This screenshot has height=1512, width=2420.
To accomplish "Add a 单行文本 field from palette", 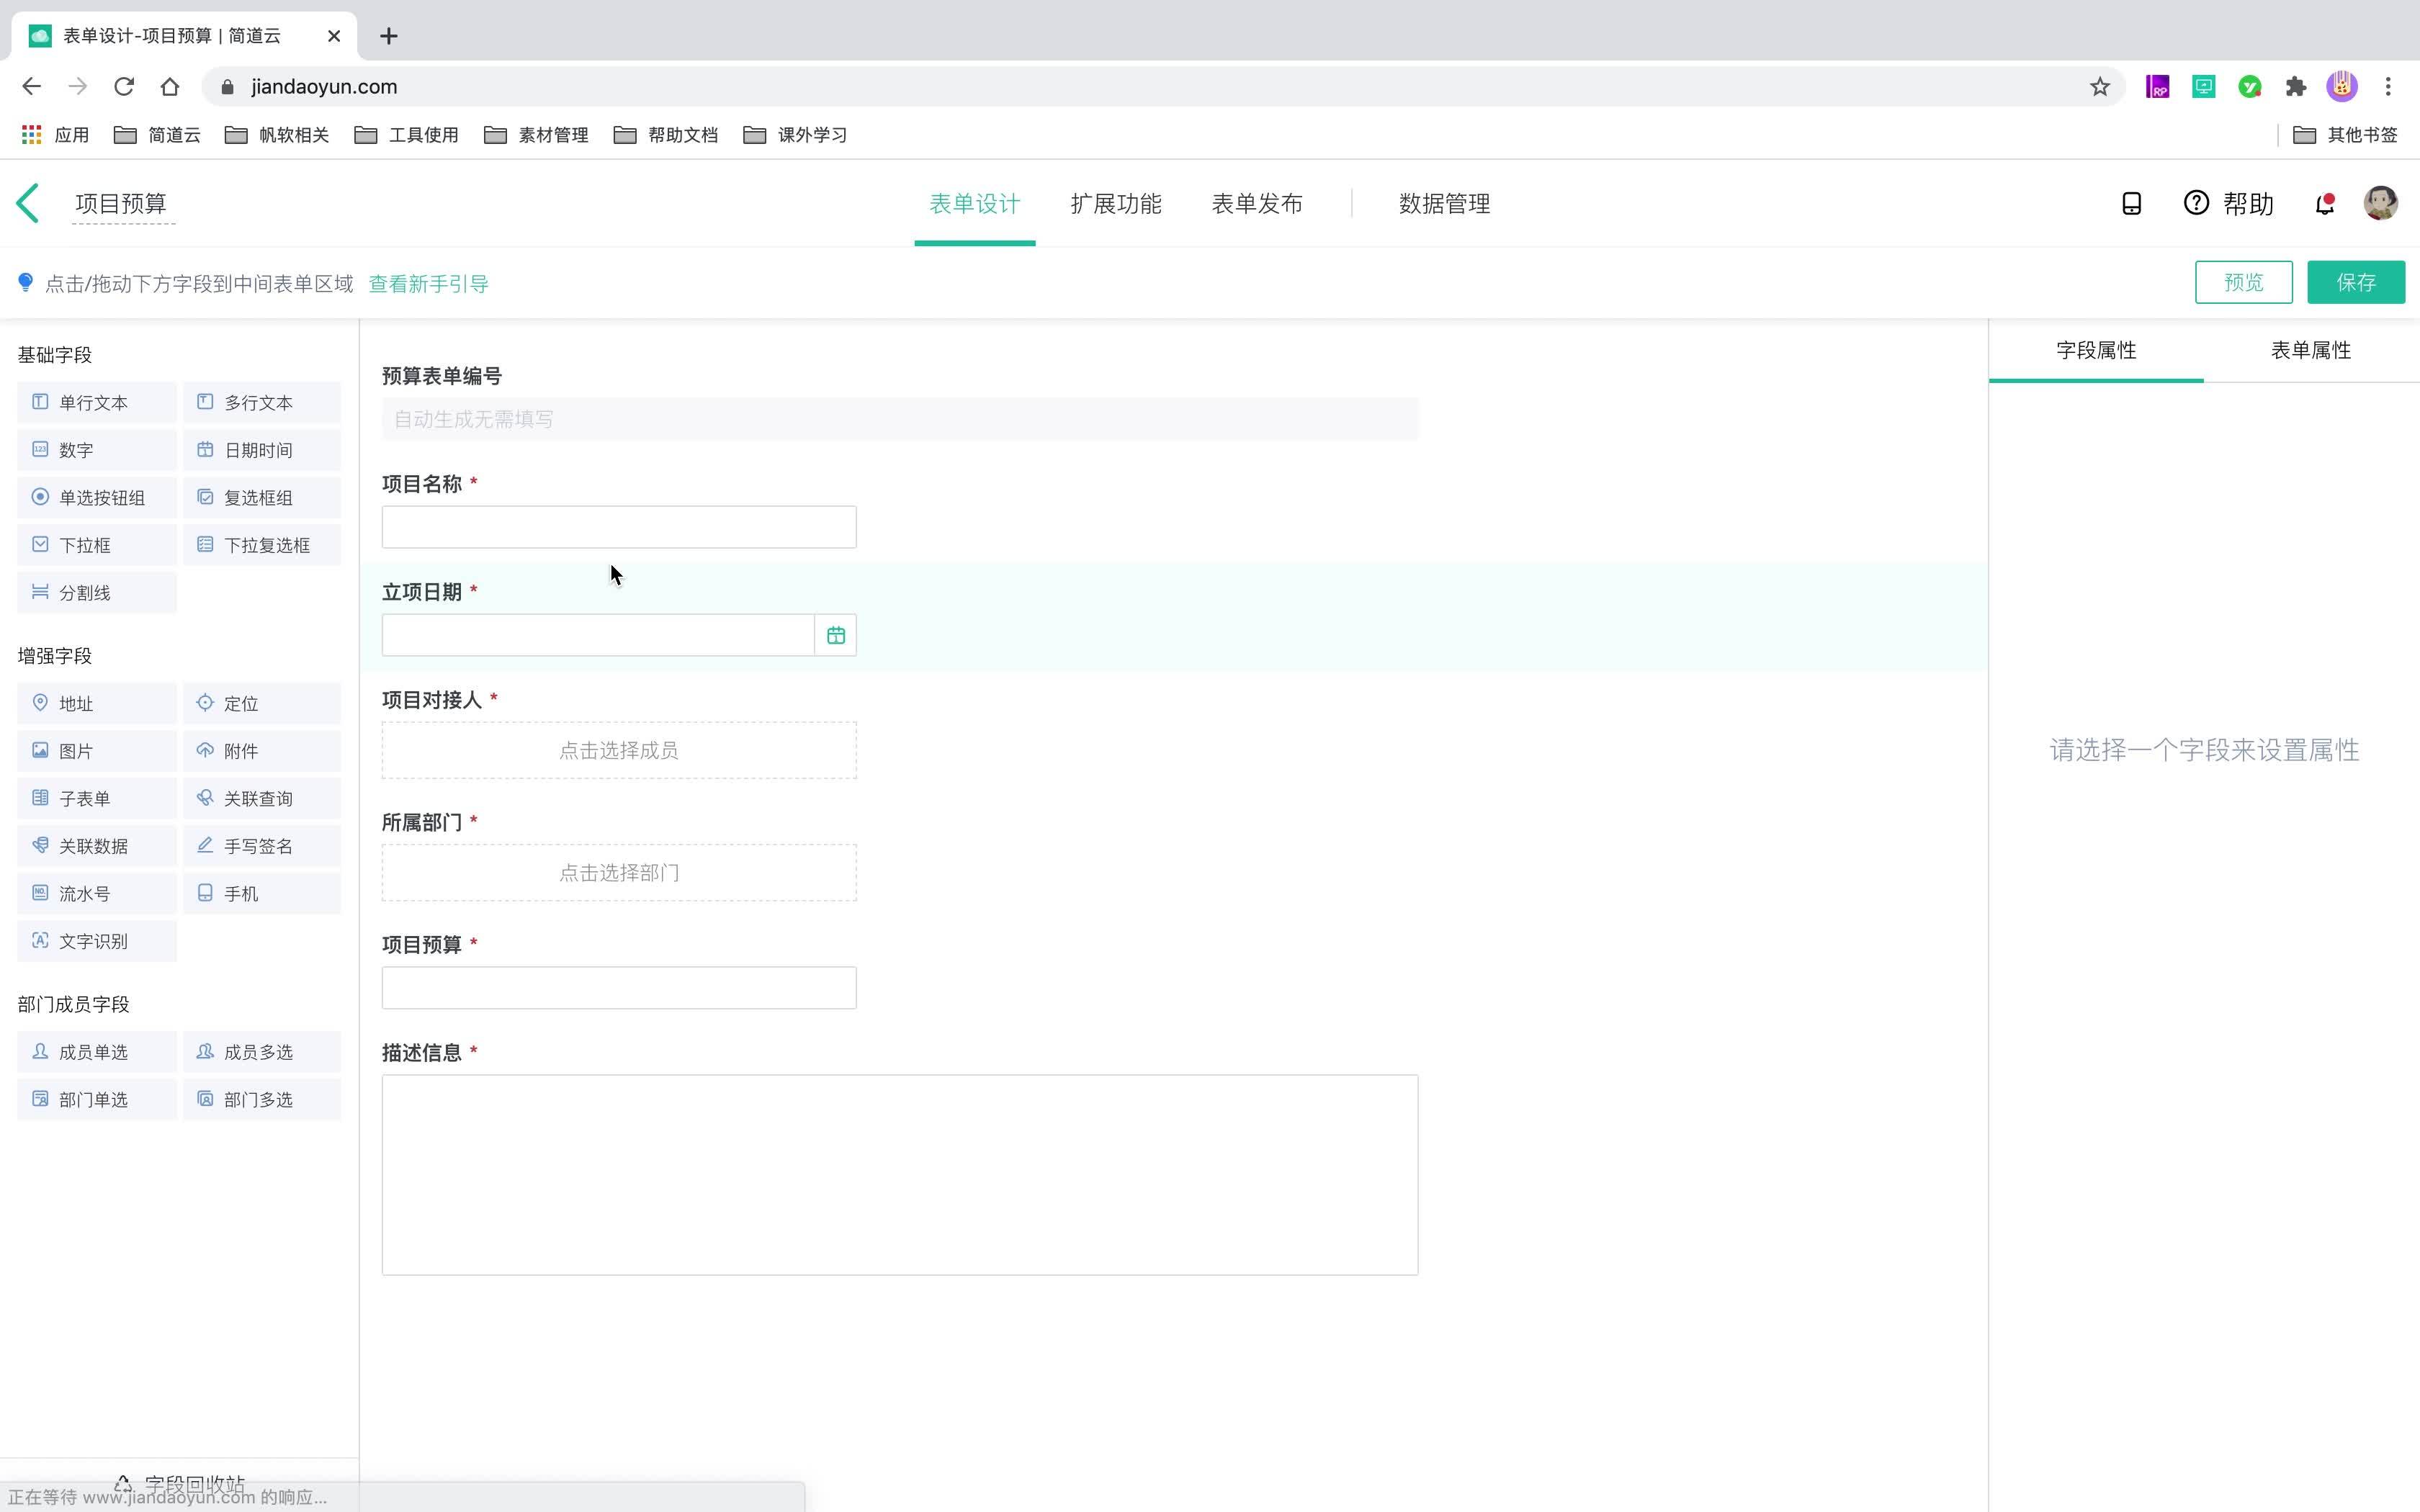I will click(96, 402).
